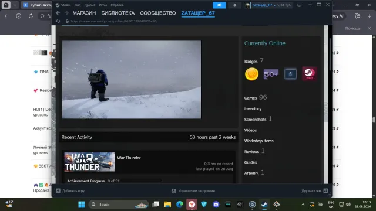Click the profile avatar in Steam's title bar
This screenshot has width=376, height=211.
247,5
